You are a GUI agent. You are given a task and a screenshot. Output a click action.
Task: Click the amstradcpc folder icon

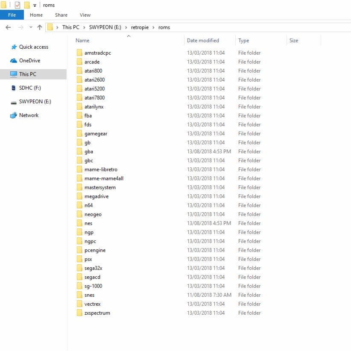79,53
